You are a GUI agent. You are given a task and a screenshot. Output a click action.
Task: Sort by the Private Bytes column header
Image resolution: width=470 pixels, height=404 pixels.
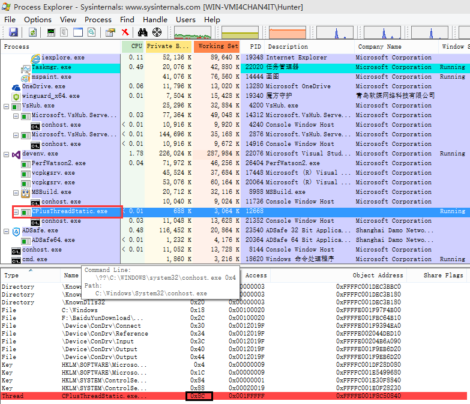tap(169, 46)
